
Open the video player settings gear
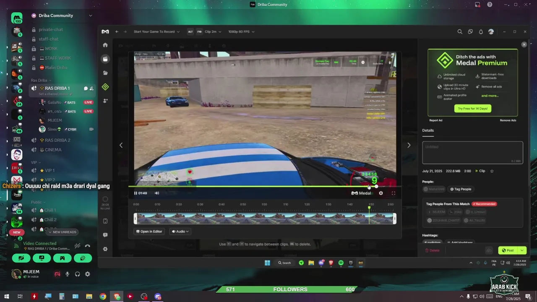click(381, 193)
